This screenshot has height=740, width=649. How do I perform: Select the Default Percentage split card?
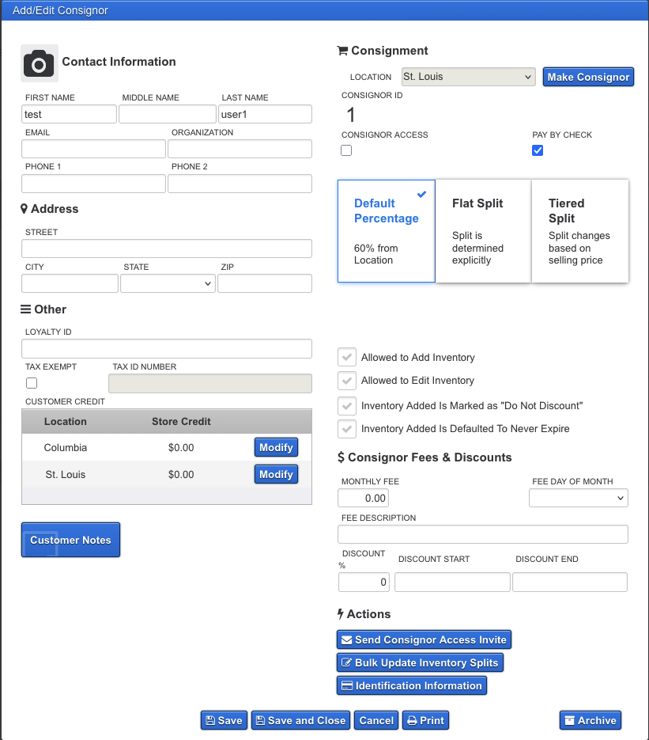pyautogui.click(x=387, y=231)
